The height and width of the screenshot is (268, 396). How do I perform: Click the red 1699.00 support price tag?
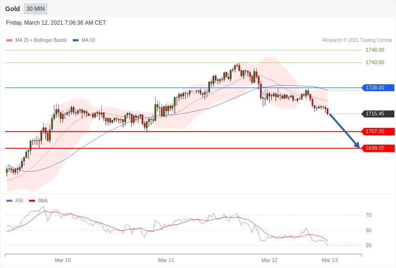click(378, 148)
